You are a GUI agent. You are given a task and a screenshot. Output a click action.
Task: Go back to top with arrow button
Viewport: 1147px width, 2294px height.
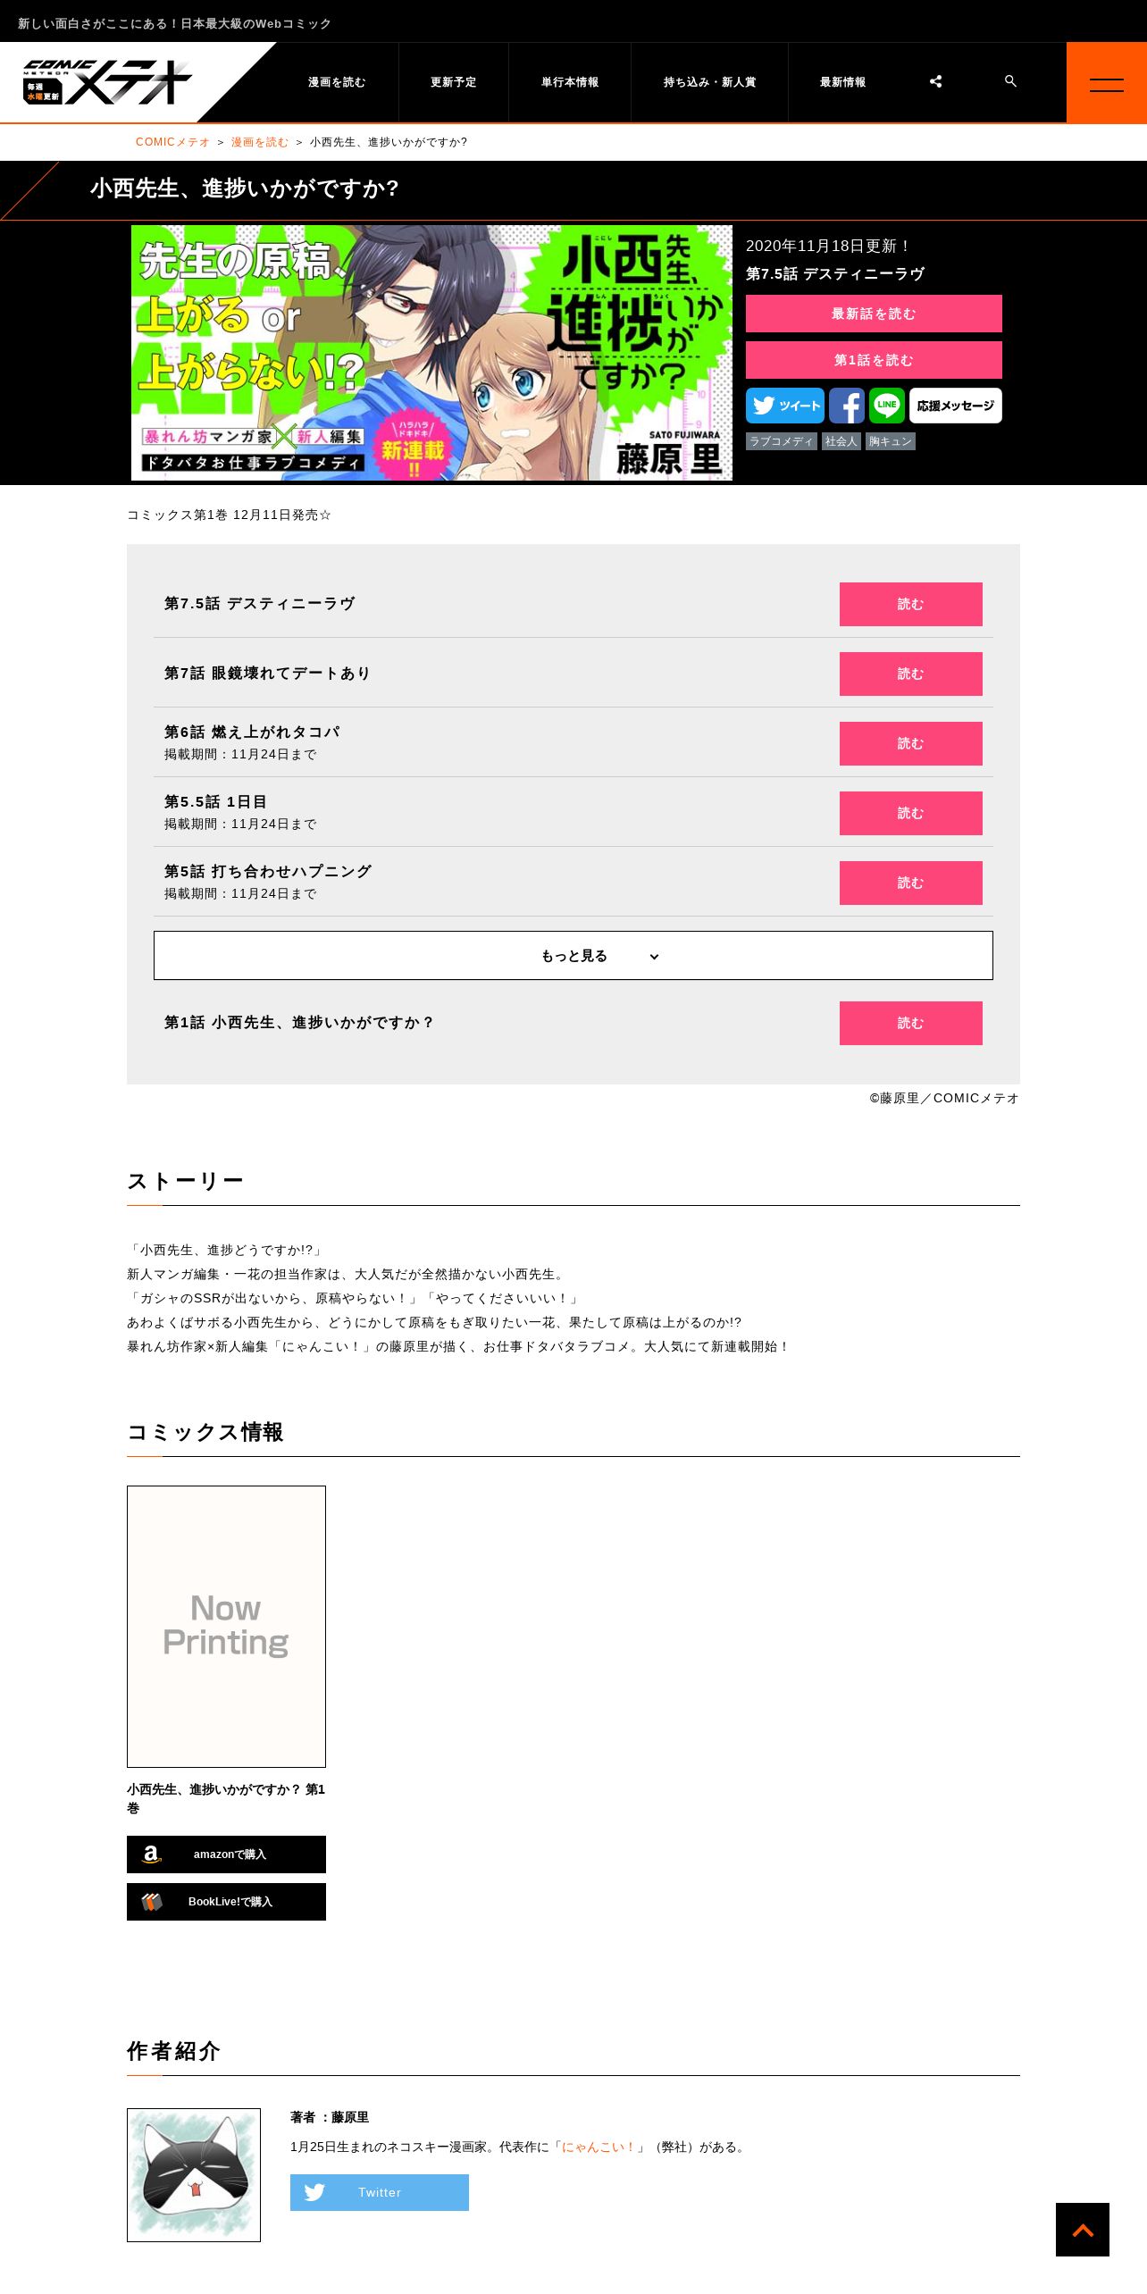[1083, 2230]
